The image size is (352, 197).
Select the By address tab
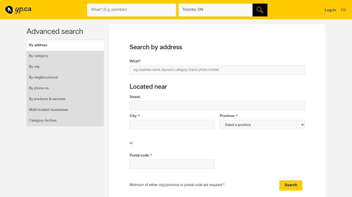point(38,45)
